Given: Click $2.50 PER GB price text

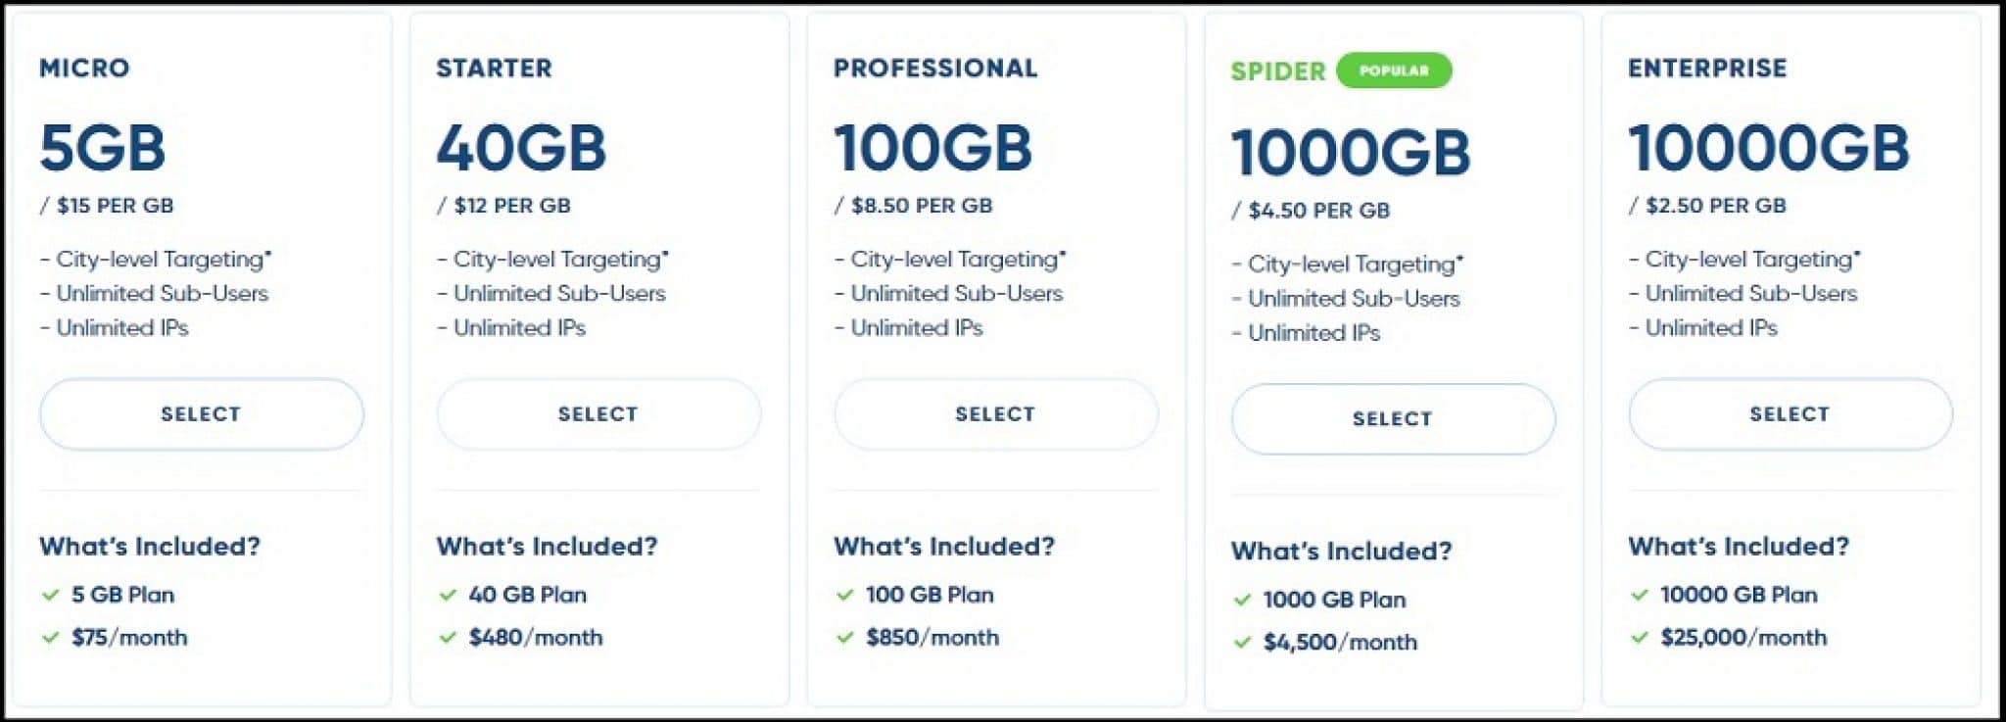Looking at the screenshot, I should [x=1715, y=206].
